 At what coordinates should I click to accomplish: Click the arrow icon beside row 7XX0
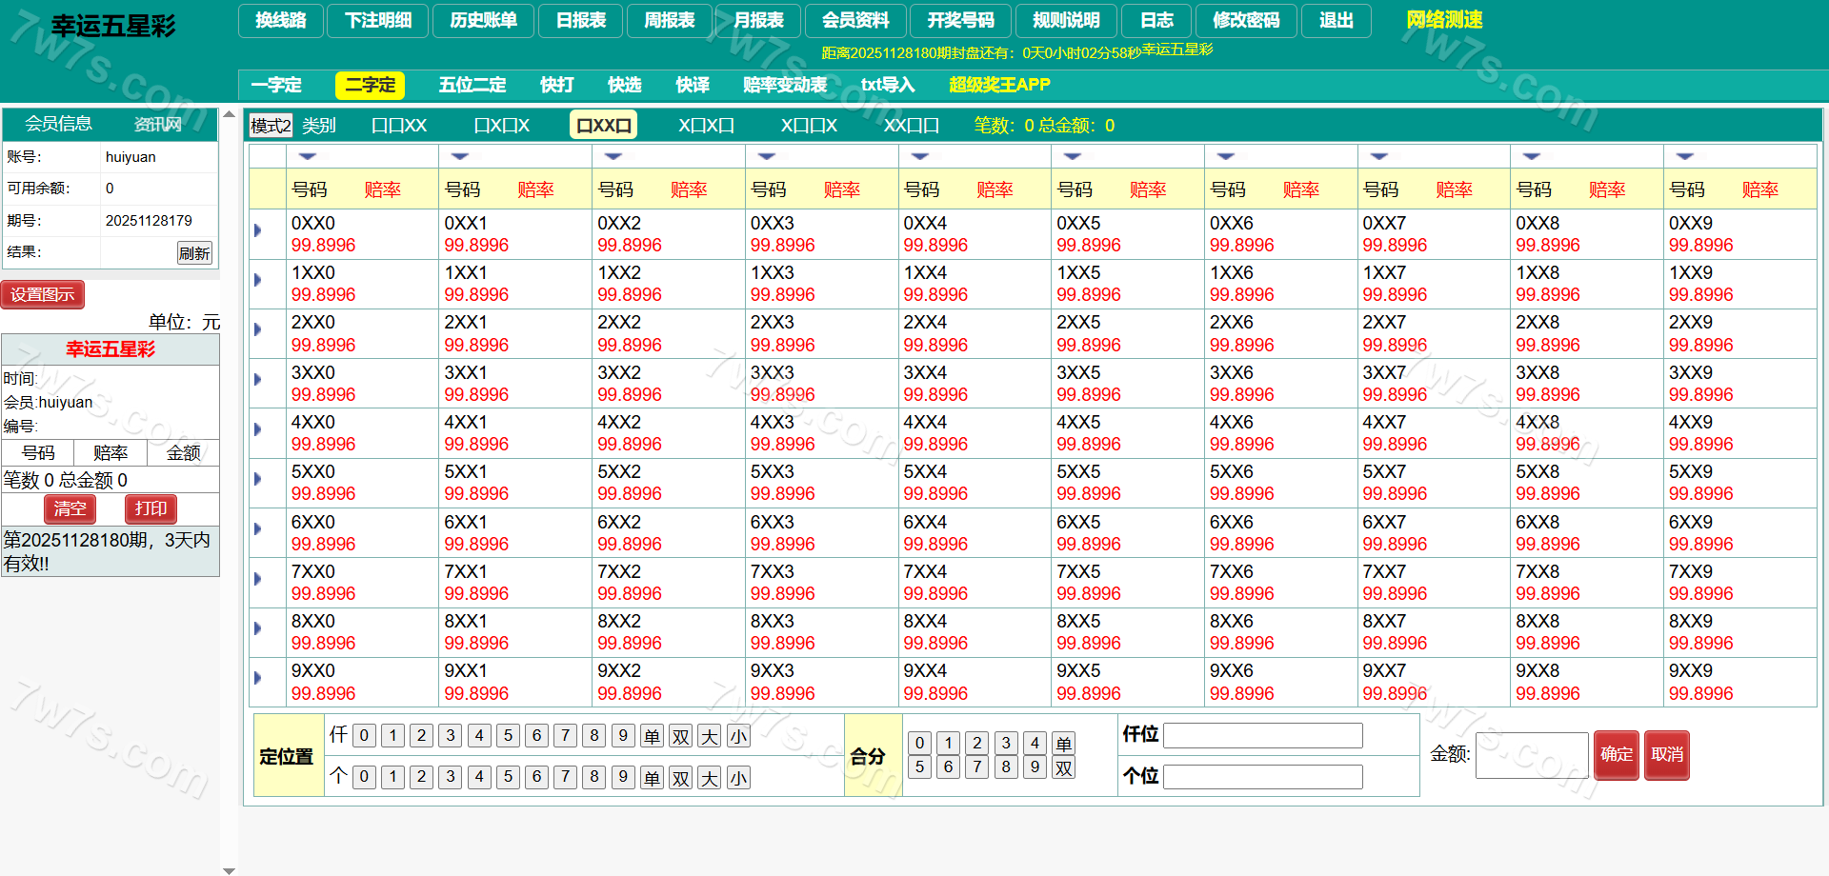257,579
